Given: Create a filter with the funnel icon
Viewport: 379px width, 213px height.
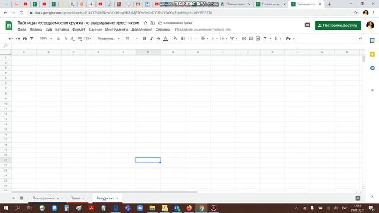Looking at the screenshot, I should coord(265,38).
